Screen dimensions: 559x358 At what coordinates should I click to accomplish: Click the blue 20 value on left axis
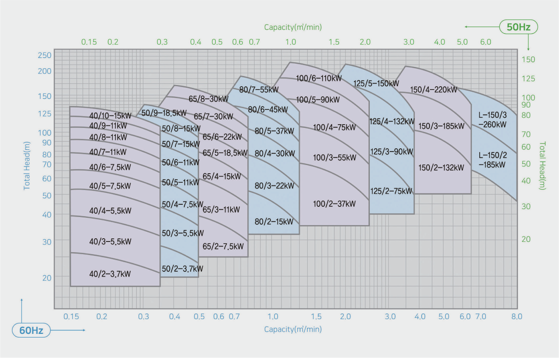[47, 278]
